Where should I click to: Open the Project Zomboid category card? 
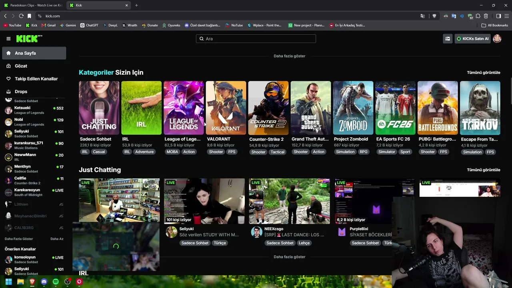click(x=353, y=108)
